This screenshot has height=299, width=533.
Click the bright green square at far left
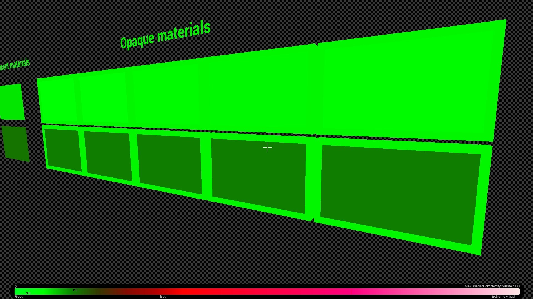12,102
